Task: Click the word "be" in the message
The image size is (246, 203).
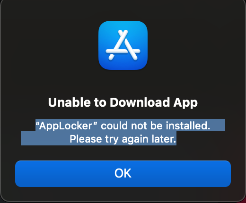Action: 156,126
